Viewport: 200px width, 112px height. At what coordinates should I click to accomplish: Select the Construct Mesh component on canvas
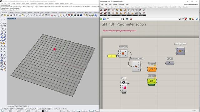coord(180,51)
